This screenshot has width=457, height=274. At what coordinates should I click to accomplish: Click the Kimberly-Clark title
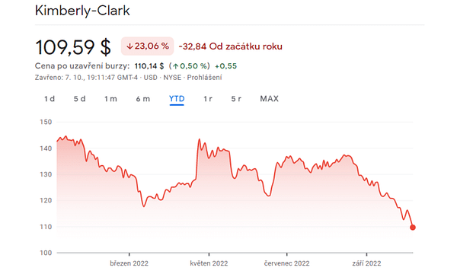(82, 11)
